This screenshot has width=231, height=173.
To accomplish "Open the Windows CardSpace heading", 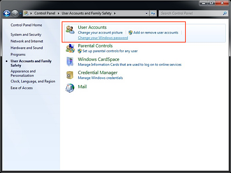I will (x=99, y=59).
